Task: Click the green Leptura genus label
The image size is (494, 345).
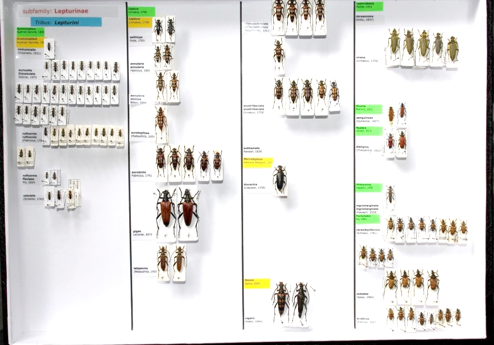Action: pyautogui.click(x=141, y=11)
